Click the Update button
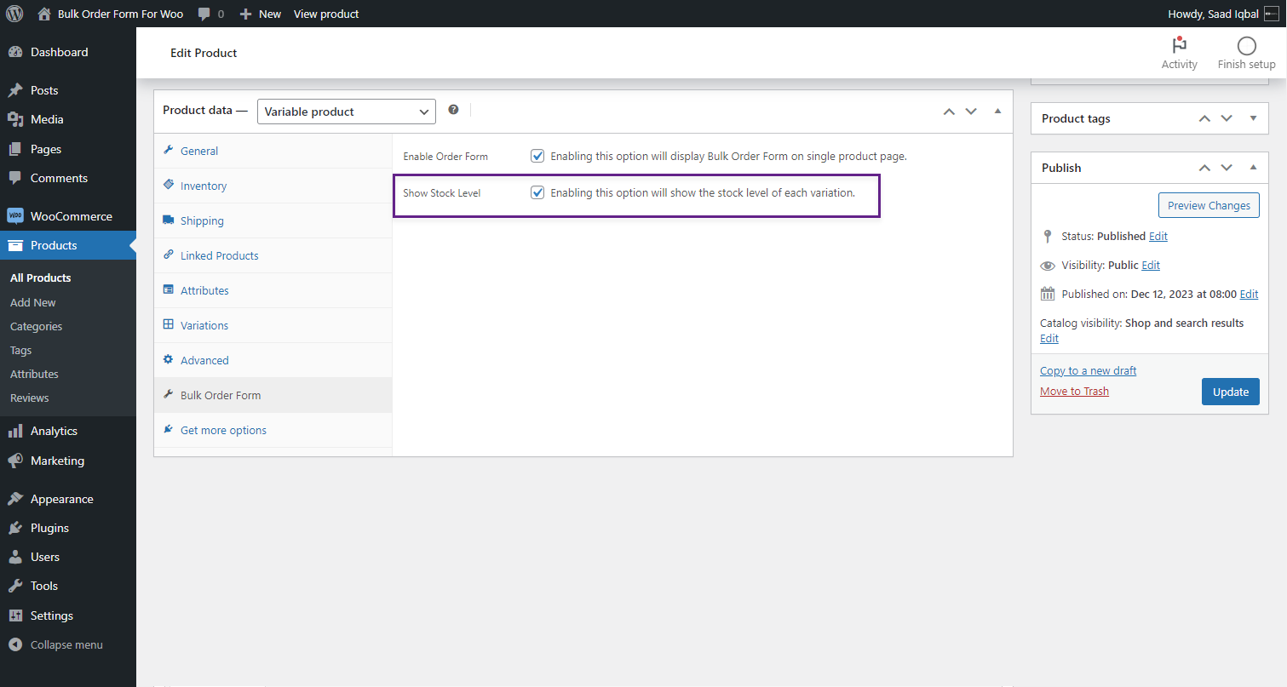The width and height of the screenshot is (1287, 687). click(1230, 392)
